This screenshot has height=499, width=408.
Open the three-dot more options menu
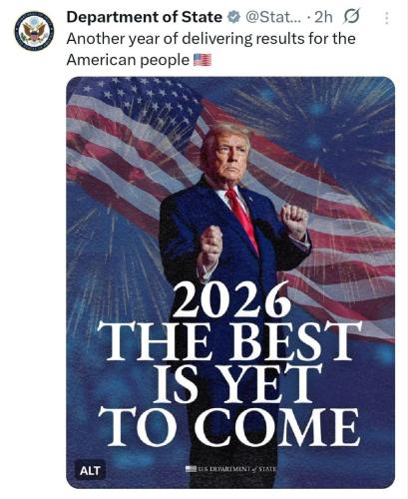click(386, 18)
